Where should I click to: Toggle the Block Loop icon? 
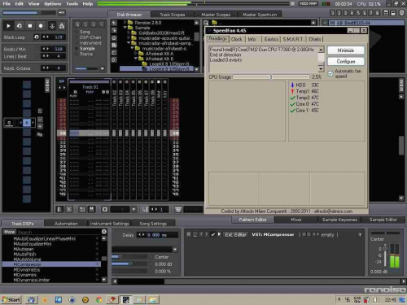pyautogui.click(x=37, y=37)
